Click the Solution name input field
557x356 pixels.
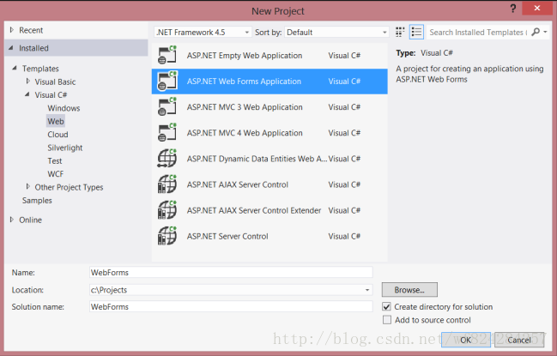pyautogui.click(x=231, y=306)
